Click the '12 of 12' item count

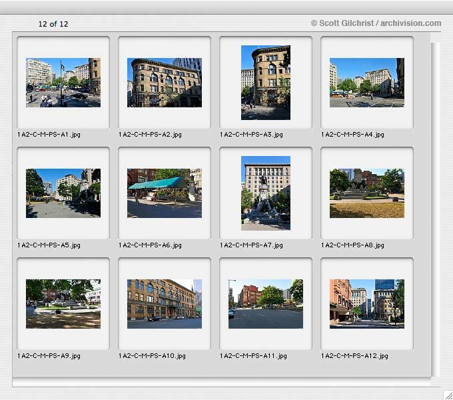pos(53,24)
